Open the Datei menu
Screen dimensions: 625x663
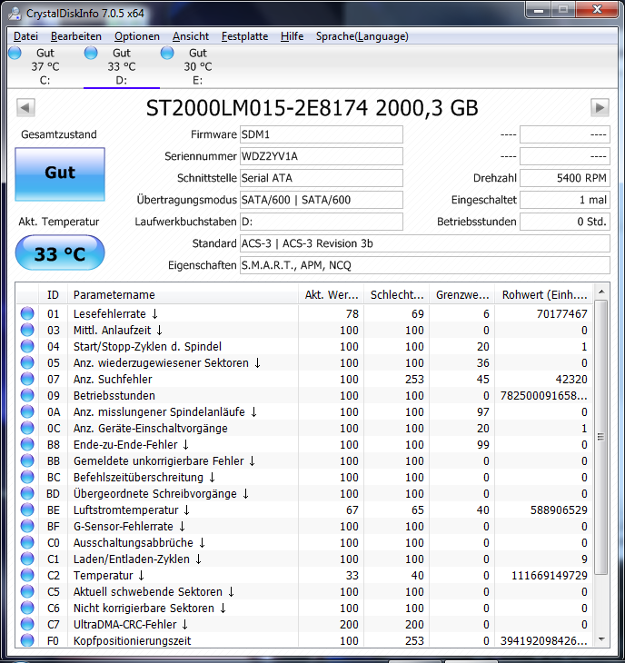pos(25,36)
